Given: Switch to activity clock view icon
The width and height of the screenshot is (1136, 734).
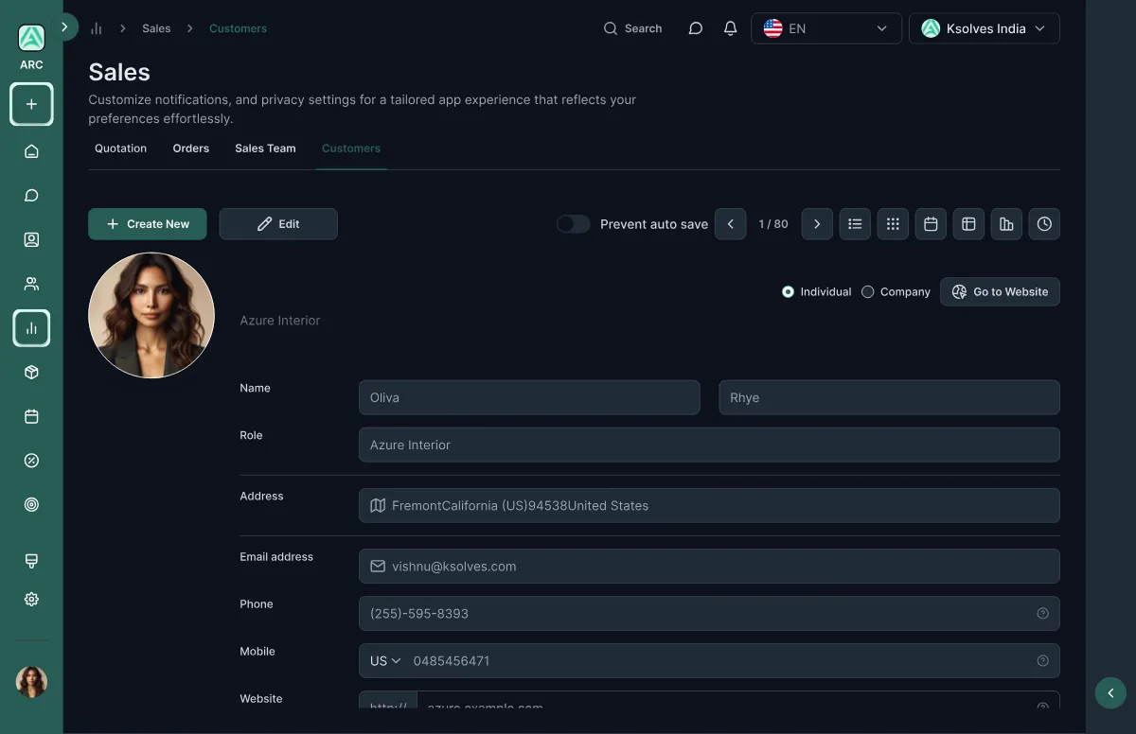Looking at the screenshot, I should pos(1044,224).
